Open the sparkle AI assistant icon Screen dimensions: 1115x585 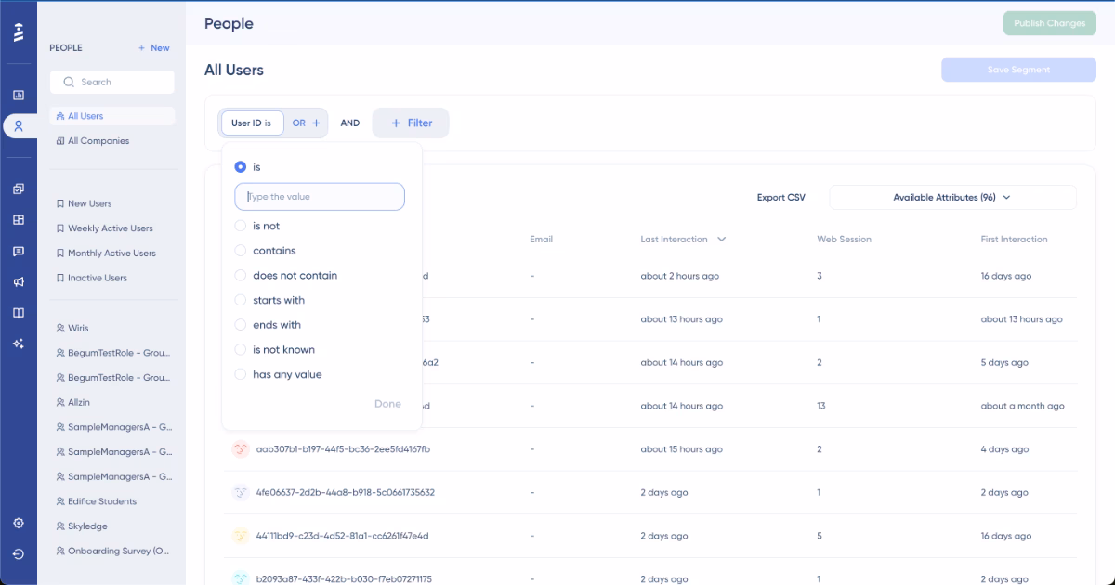(x=18, y=344)
